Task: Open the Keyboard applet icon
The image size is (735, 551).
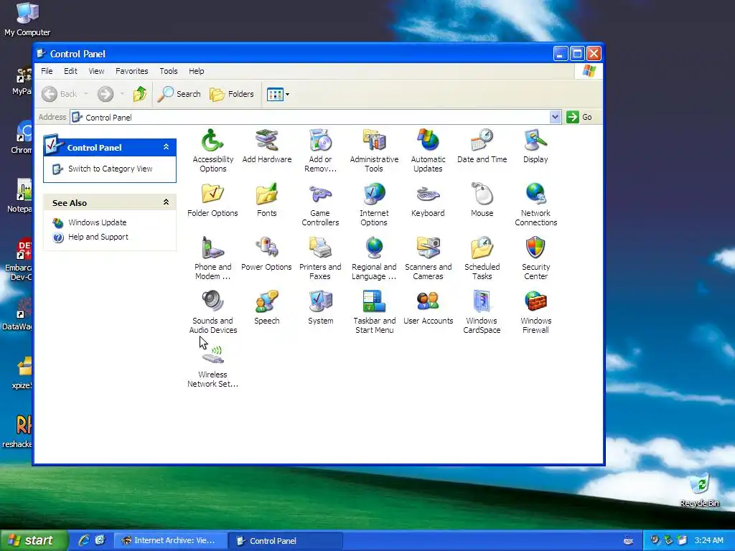Action: click(x=428, y=194)
